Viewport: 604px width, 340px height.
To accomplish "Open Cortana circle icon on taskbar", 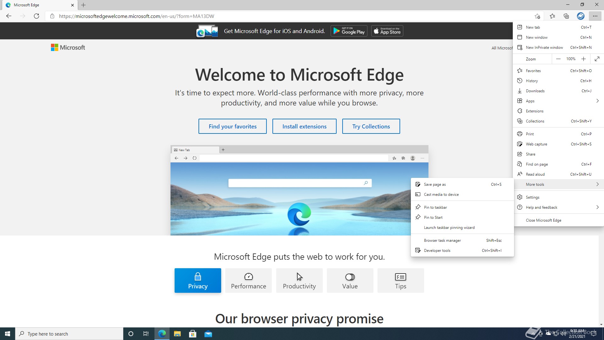I will tap(131, 334).
